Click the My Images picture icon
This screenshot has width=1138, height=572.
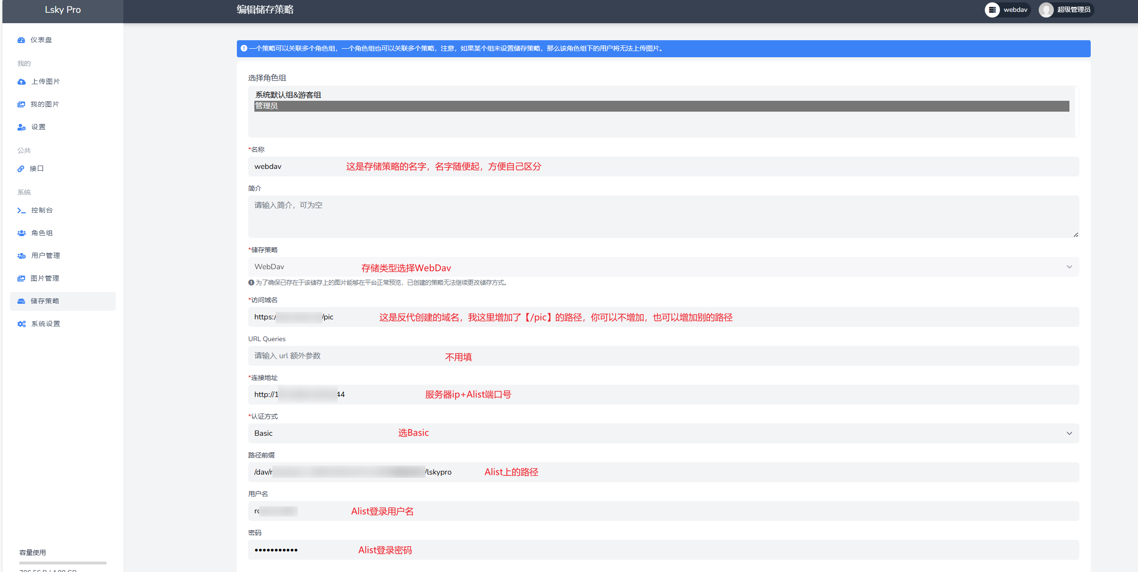pos(21,105)
